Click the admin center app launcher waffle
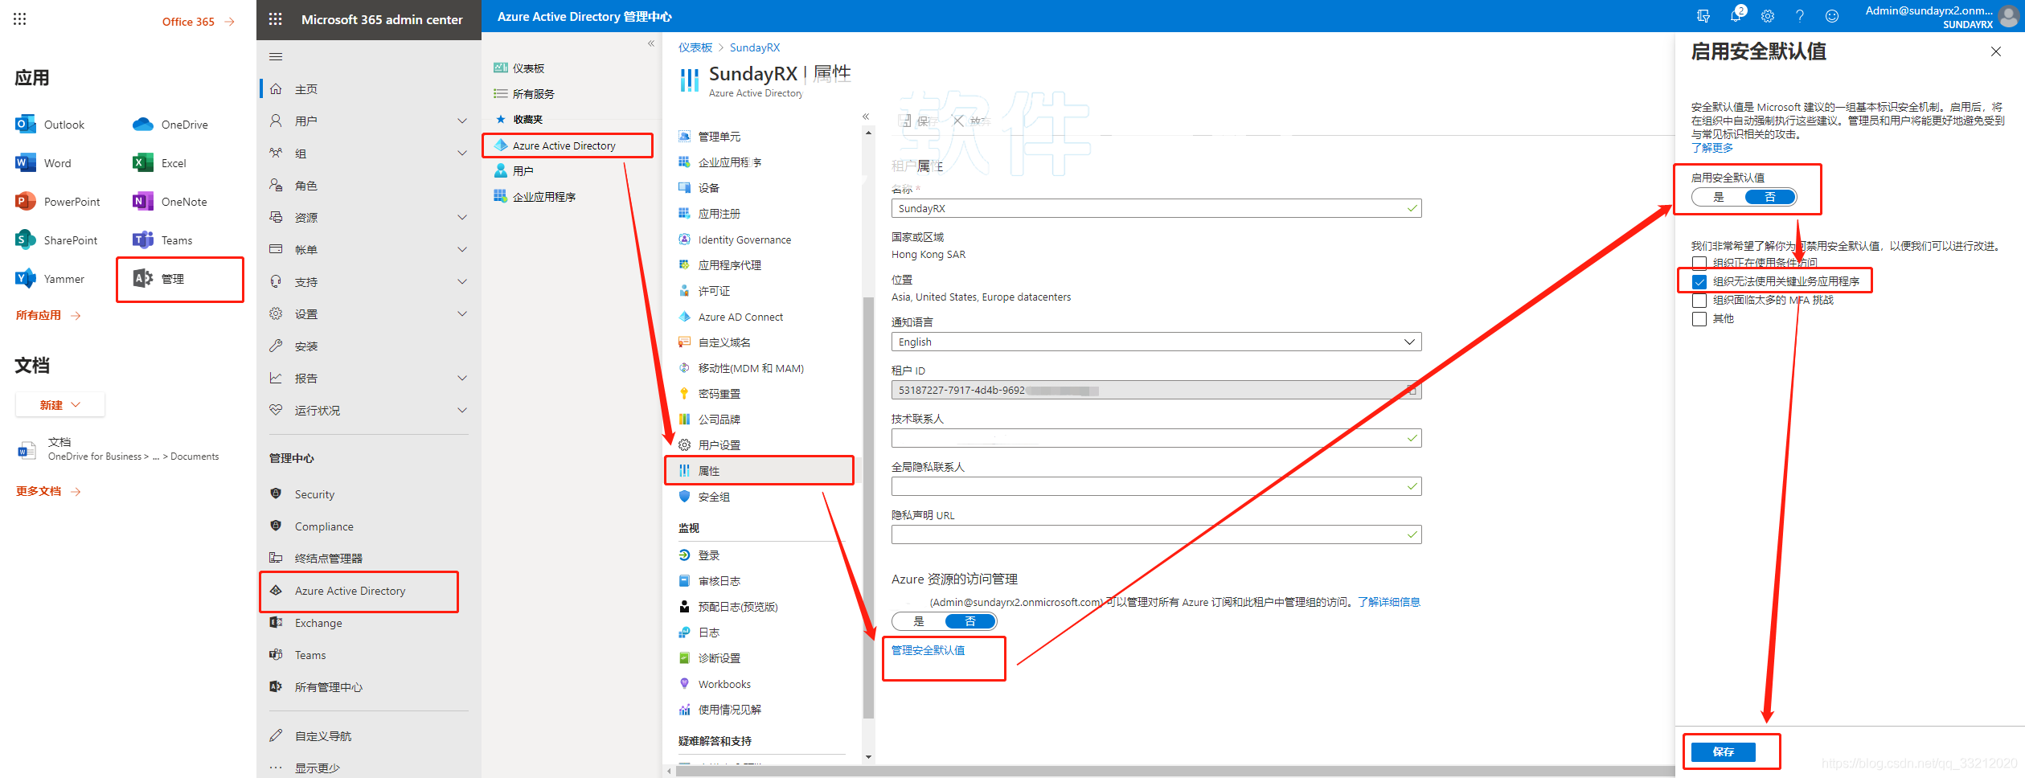This screenshot has height=778, width=2025. [276, 19]
